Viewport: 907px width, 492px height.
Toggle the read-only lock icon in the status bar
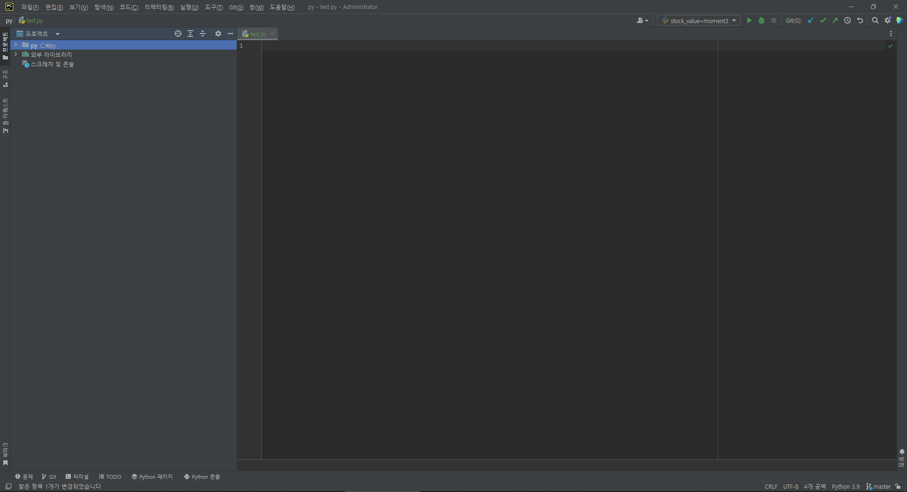point(898,487)
